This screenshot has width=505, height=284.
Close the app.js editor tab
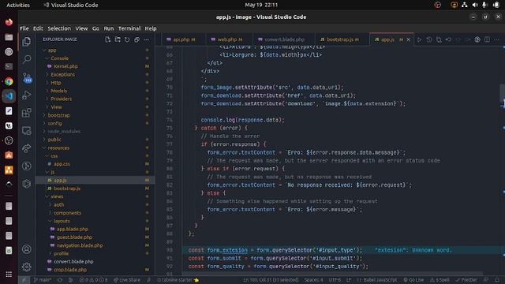coord(409,39)
